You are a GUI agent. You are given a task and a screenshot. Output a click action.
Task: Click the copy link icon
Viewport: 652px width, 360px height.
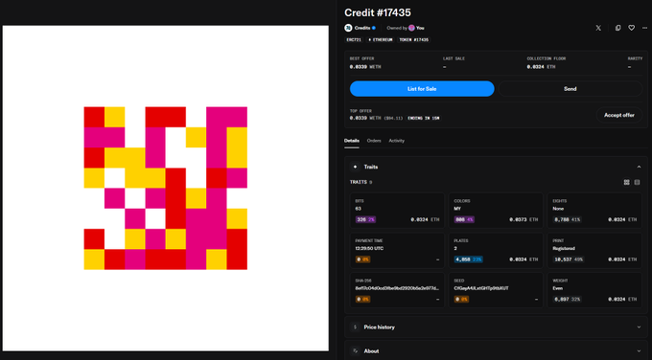click(x=617, y=28)
